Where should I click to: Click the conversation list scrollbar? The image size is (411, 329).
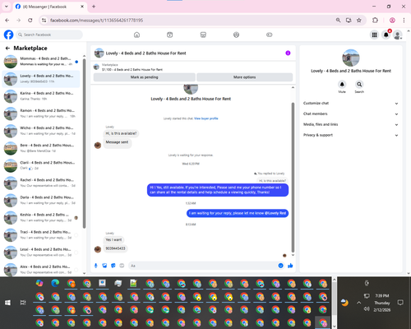(x=84, y=143)
